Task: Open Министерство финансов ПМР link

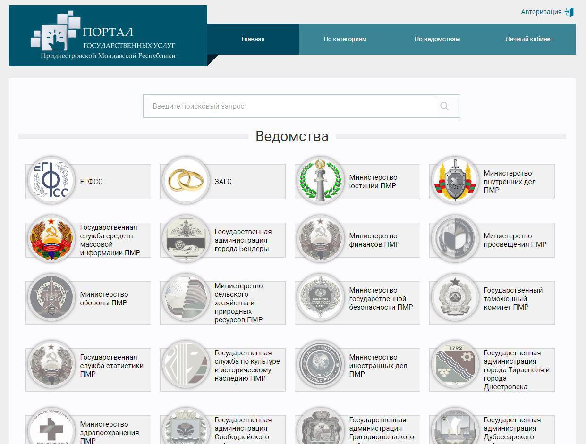Action: pos(374,240)
